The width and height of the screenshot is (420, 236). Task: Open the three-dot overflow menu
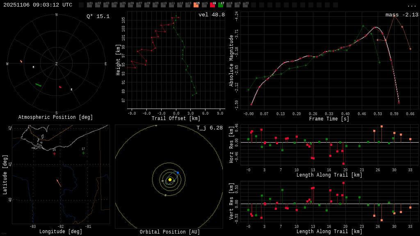pyautogui.click(x=411, y=6)
